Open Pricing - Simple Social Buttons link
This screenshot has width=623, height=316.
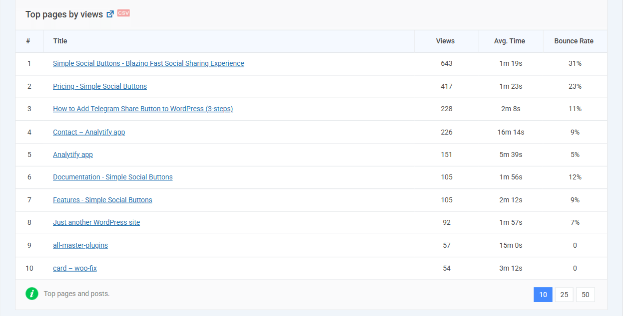(x=100, y=86)
